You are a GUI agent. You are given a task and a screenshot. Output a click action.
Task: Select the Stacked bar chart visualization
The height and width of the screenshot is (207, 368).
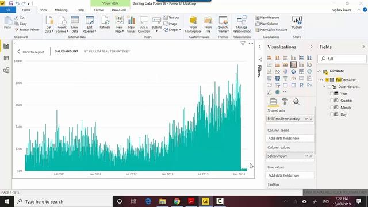click(x=269, y=57)
